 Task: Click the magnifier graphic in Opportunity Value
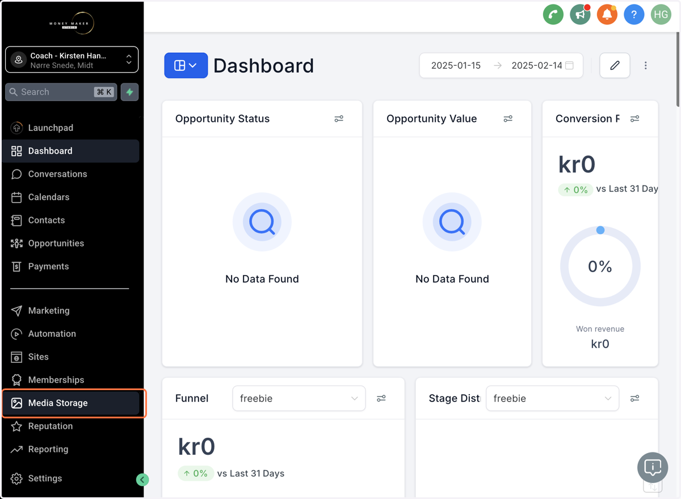click(x=452, y=222)
